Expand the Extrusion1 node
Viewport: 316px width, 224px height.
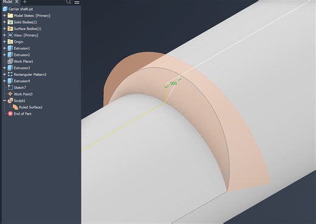point(4,48)
